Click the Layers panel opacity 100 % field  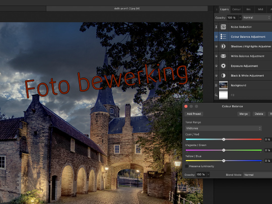click(x=233, y=18)
